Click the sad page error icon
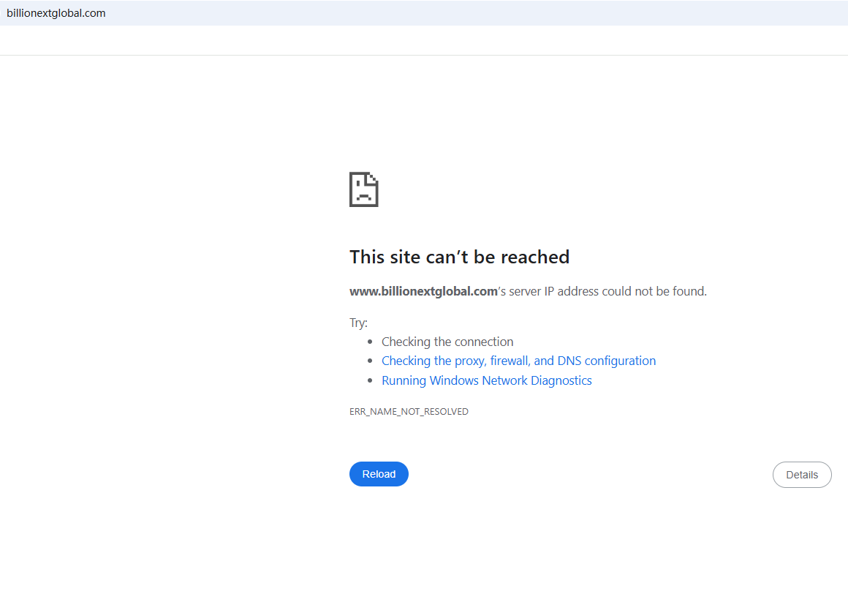The height and width of the screenshot is (613, 848). click(x=363, y=189)
